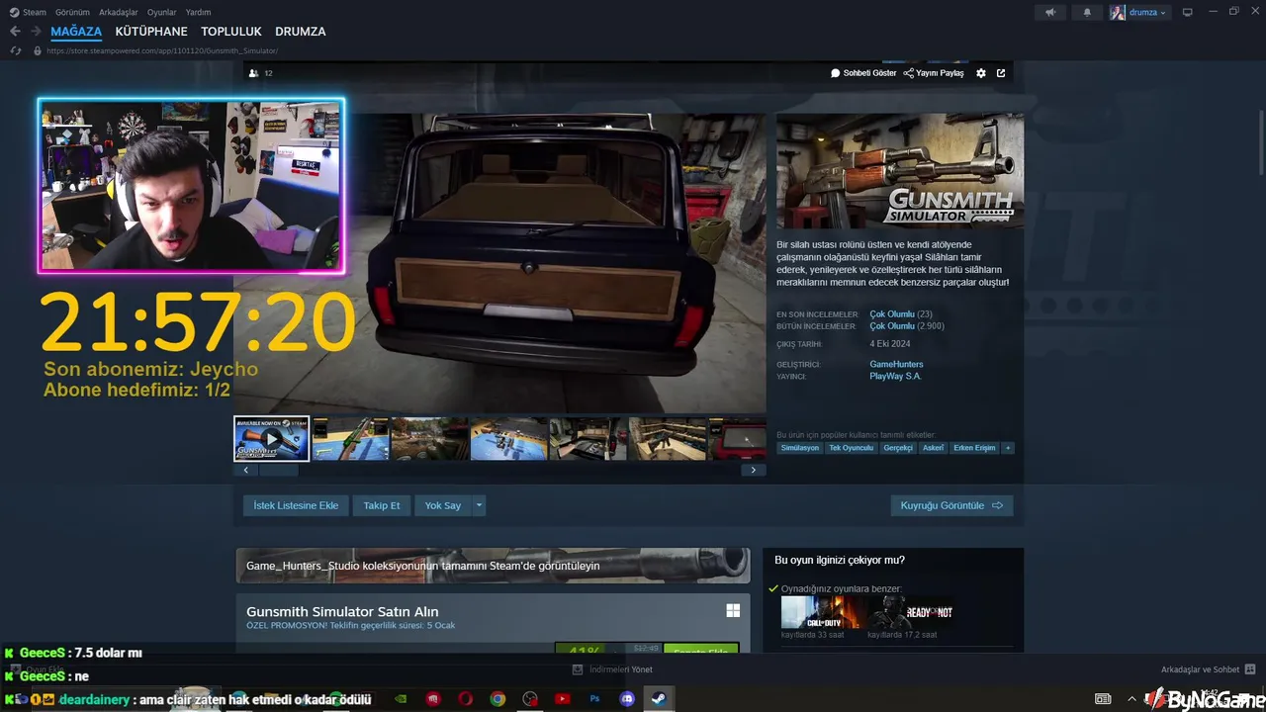Move the thumbnail strip right with arrow
The height and width of the screenshot is (712, 1266).
click(x=753, y=470)
